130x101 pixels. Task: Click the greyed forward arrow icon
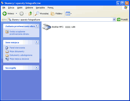click(22, 14)
